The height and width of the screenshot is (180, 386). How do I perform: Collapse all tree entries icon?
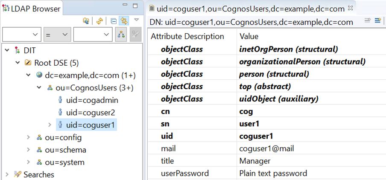click(114, 21)
